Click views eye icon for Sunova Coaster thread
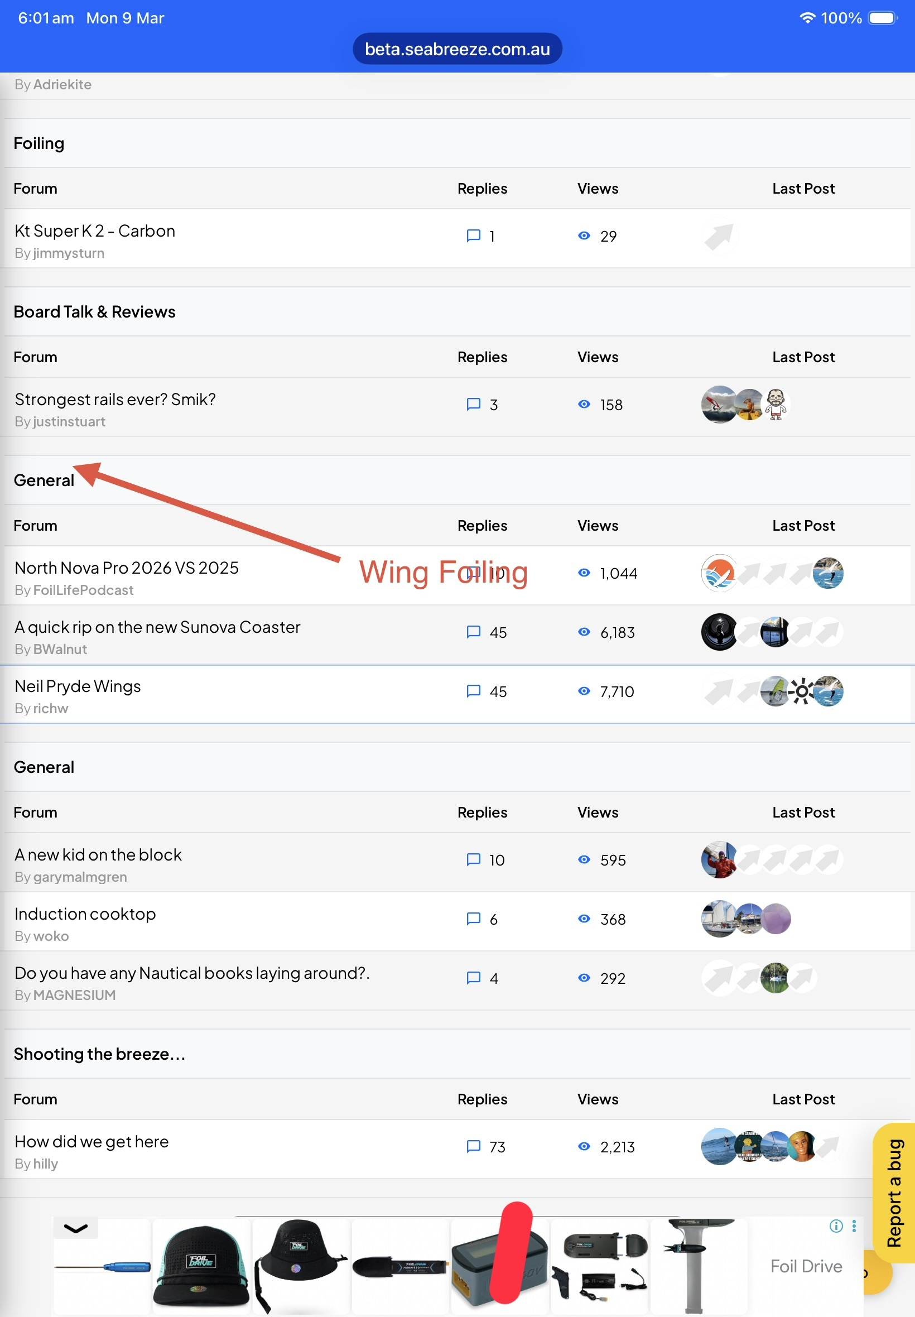The height and width of the screenshot is (1317, 915). (584, 632)
